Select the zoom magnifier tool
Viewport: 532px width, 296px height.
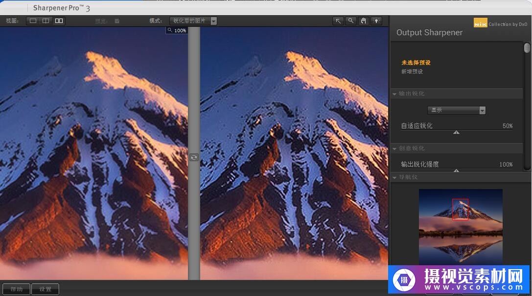tap(350, 21)
